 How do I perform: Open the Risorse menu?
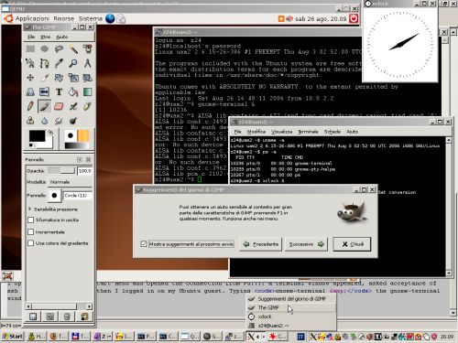(64, 18)
